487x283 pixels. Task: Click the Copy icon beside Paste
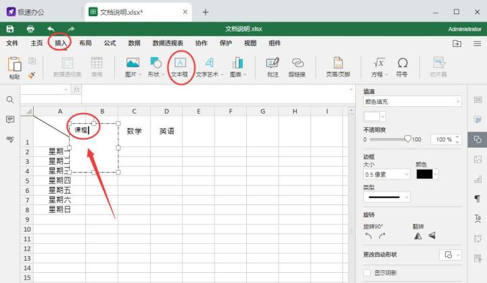click(x=32, y=61)
